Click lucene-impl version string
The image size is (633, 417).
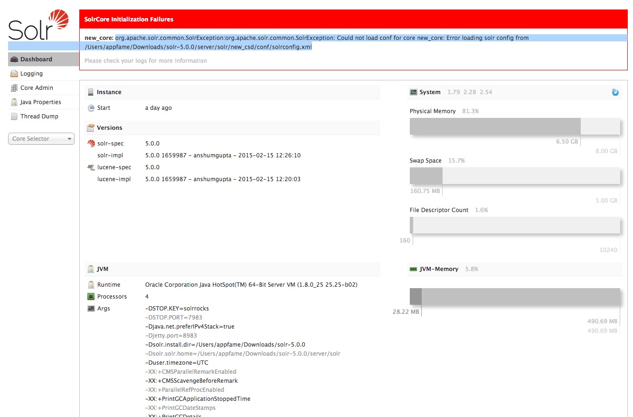click(x=223, y=179)
